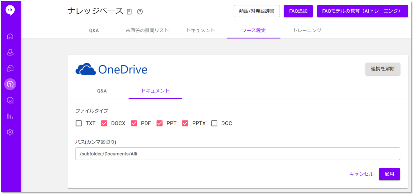Open the settings gear icon in sidebar
414x195 pixels.
coord(10,132)
